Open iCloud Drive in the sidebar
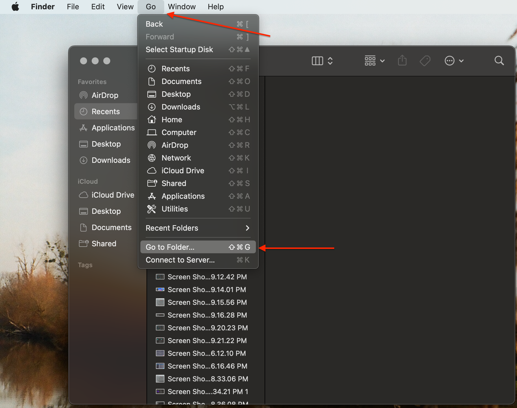 pos(106,195)
